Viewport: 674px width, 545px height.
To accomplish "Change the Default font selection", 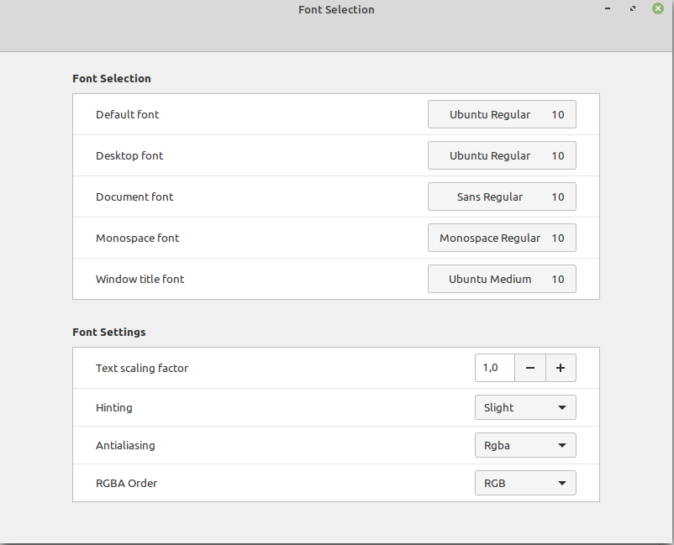I will coord(502,114).
